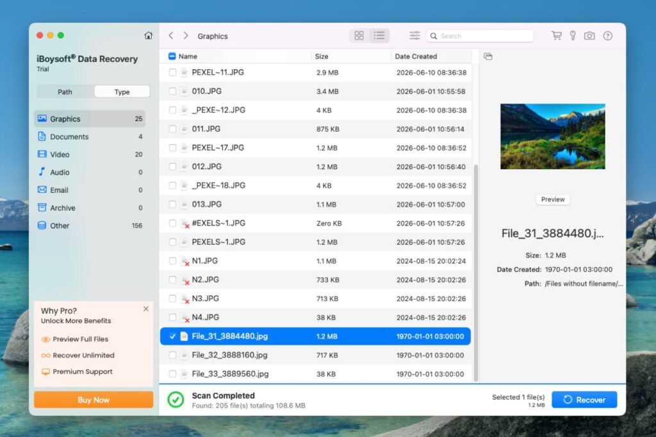Click Premium Support benefit
656x437 pixels.
[x=77, y=372]
